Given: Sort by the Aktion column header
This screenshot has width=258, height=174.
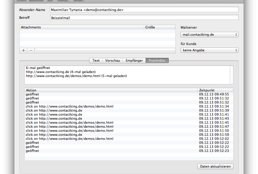Looking at the screenshot, I should coord(111,90).
